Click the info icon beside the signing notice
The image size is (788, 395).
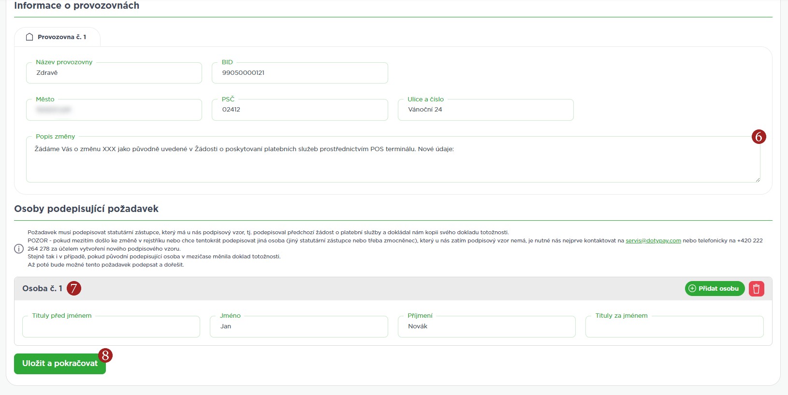19,249
